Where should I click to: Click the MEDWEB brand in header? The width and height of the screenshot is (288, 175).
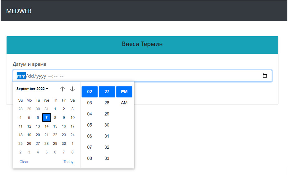point(19,11)
